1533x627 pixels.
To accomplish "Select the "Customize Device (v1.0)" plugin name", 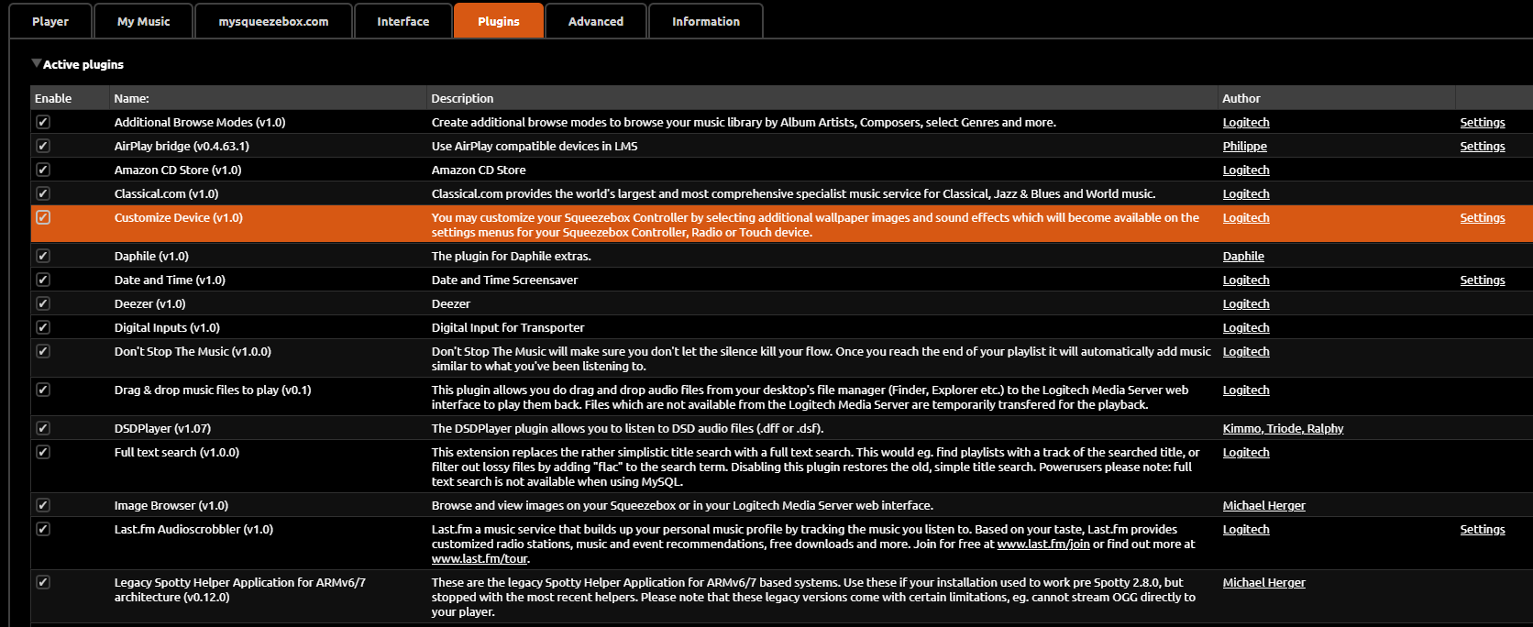I will (x=179, y=217).
